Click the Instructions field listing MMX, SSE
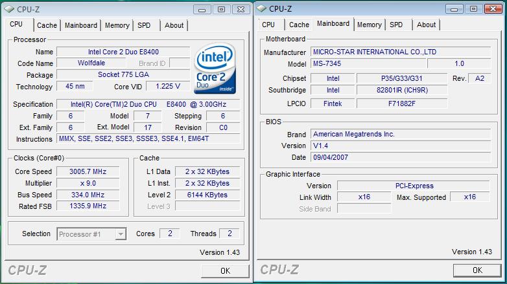 pyautogui.click(x=148, y=139)
